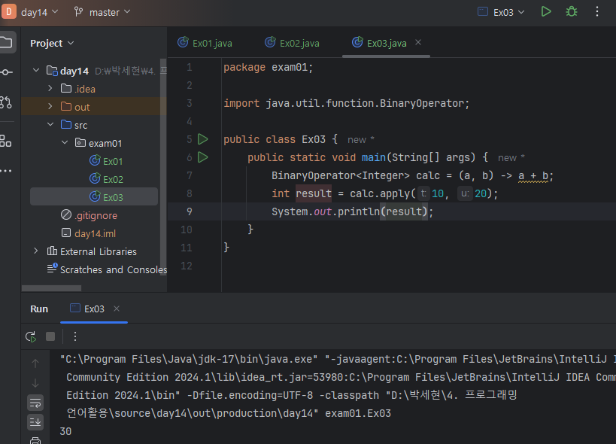Image resolution: width=616 pixels, height=444 pixels.
Task: Click the Run tool window label
Action: (x=39, y=309)
